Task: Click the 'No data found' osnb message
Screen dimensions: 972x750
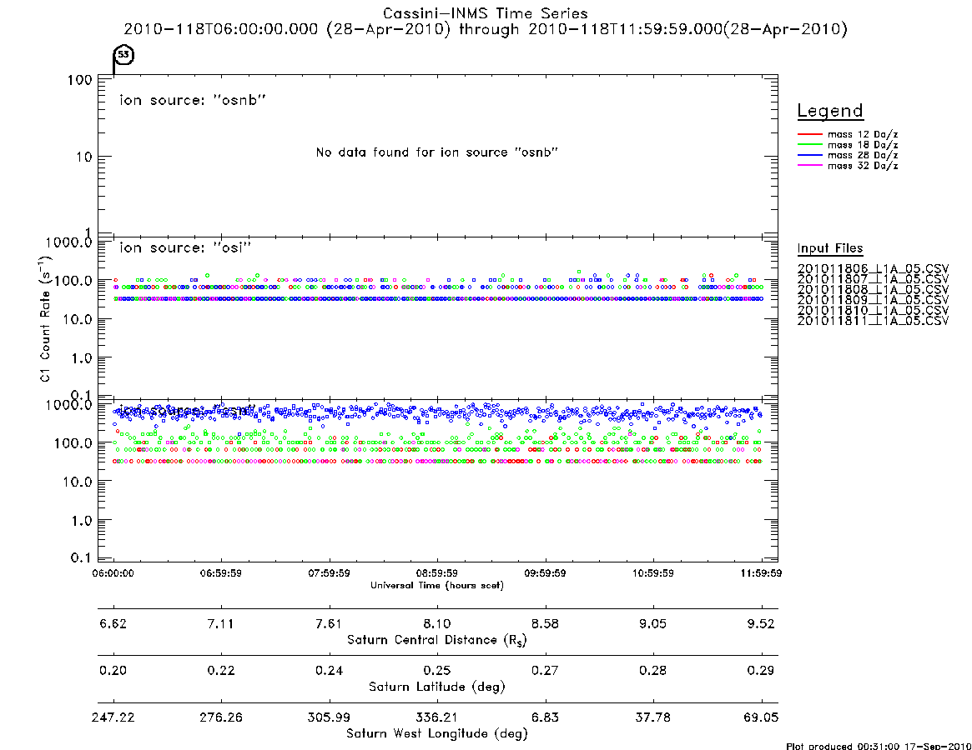Action: tap(437, 152)
